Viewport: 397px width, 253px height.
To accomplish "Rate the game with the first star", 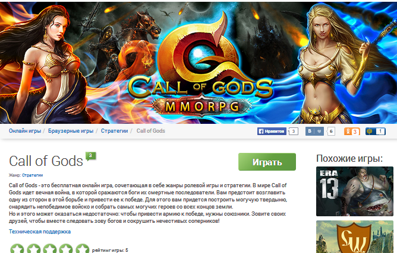I will pos(17,248).
